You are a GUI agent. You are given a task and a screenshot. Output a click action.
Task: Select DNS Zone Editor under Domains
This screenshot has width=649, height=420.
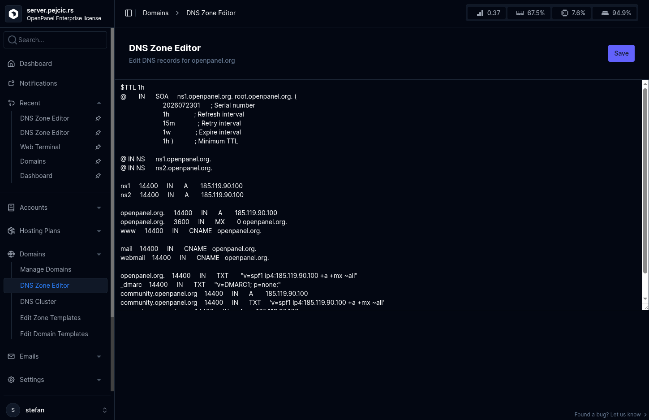pyautogui.click(x=56, y=286)
